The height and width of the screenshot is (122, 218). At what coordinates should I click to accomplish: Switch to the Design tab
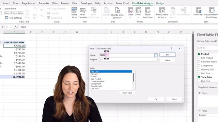[160, 3]
